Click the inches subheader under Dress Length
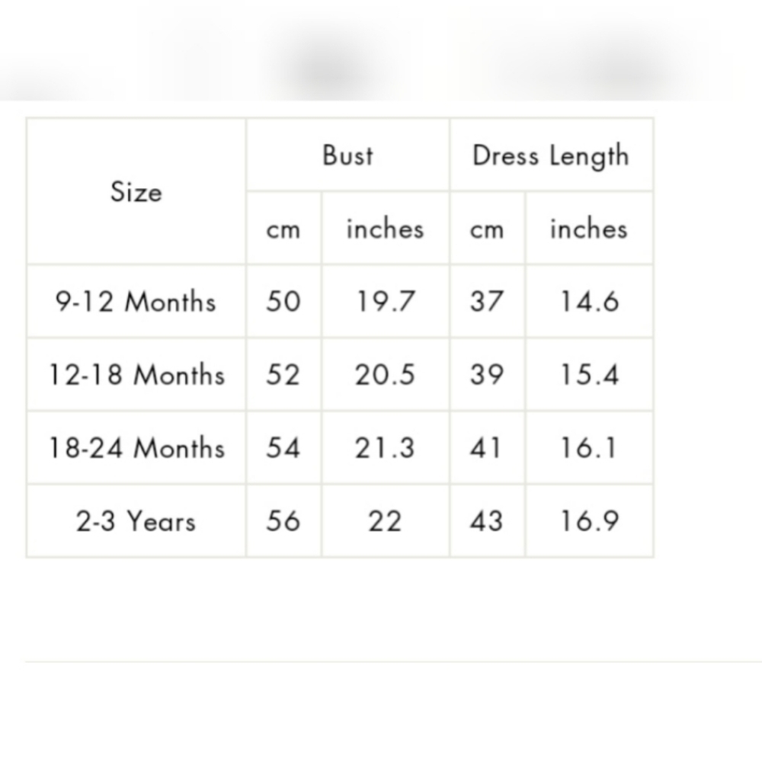Screen dimensions: 762x762 click(588, 229)
